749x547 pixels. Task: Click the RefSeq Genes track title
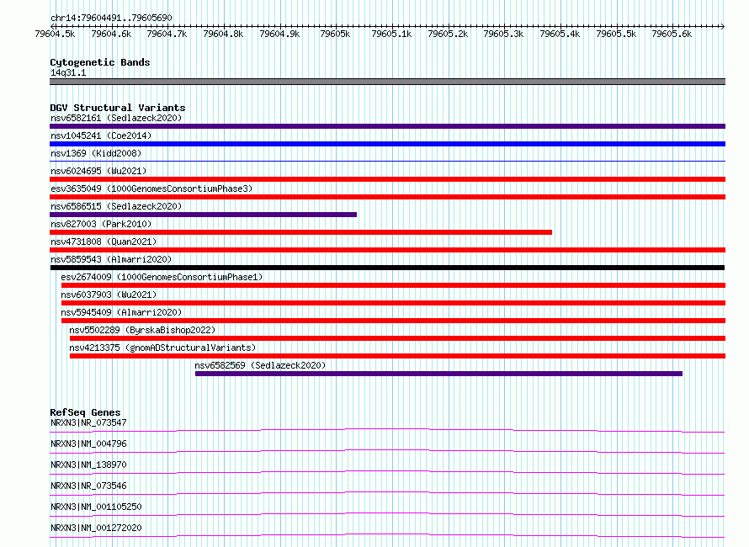[x=85, y=412]
